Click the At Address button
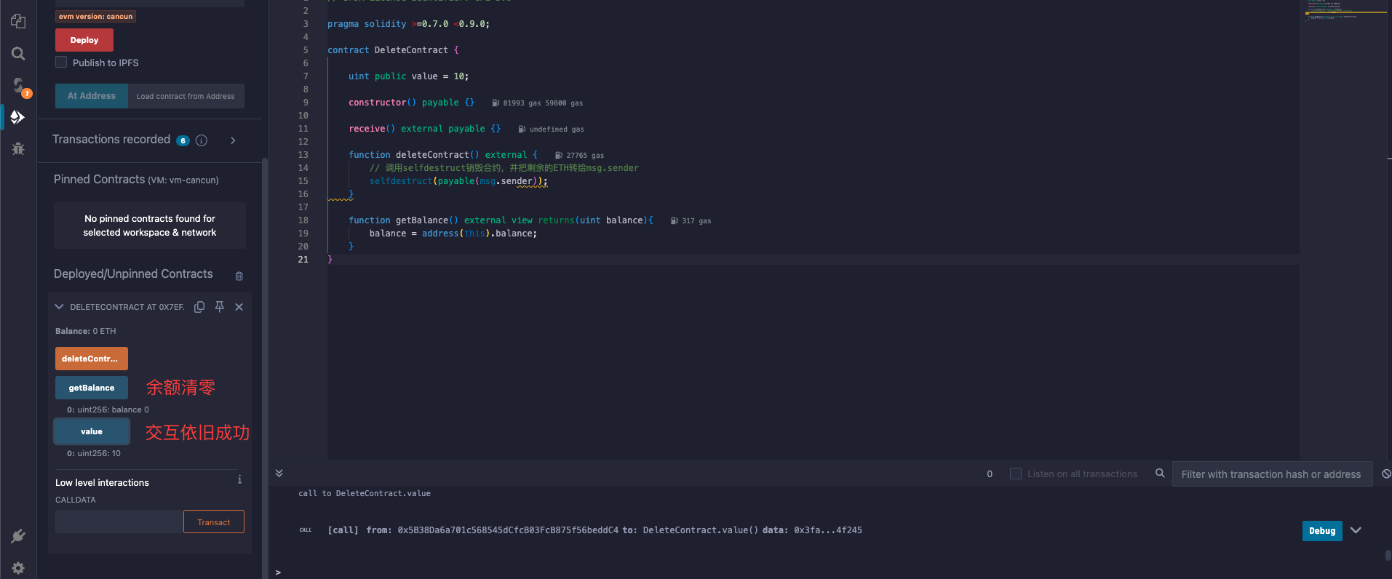 [92, 96]
